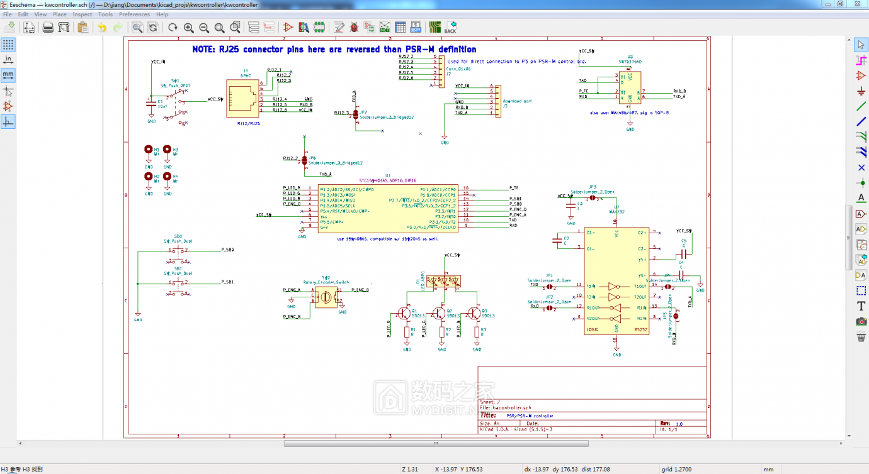This screenshot has width=869, height=474.
Task: Annotate schematic symbols
Action: click(x=339, y=27)
